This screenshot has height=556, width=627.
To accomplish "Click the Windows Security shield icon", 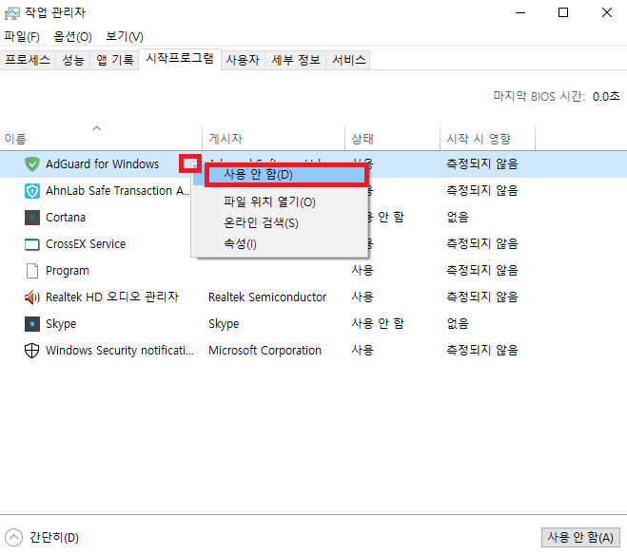I will pyautogui.click(x=32, y=351).
